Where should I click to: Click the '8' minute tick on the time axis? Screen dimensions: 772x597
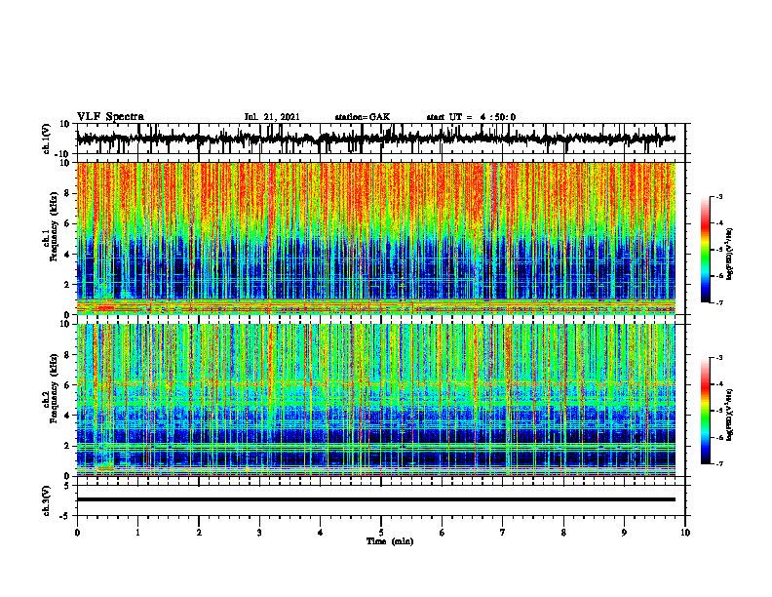563,533
